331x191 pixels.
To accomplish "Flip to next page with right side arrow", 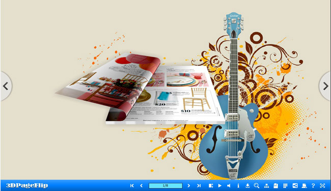I will click(325, 86).
